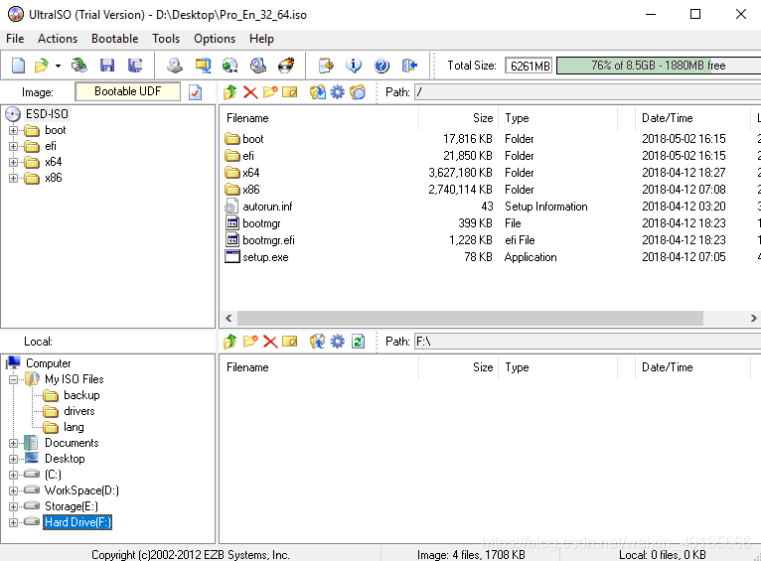This screenshot has width=761, height=561.
Task: Click the New image toolbar icon
Action: [19, 65]
